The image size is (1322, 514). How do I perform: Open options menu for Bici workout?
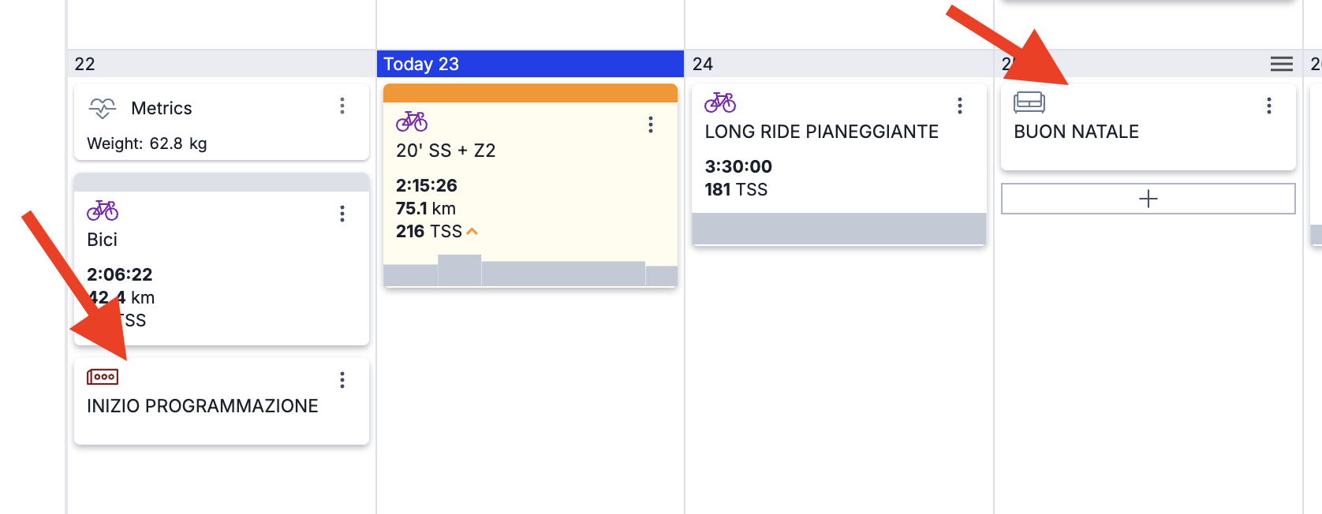342,214
